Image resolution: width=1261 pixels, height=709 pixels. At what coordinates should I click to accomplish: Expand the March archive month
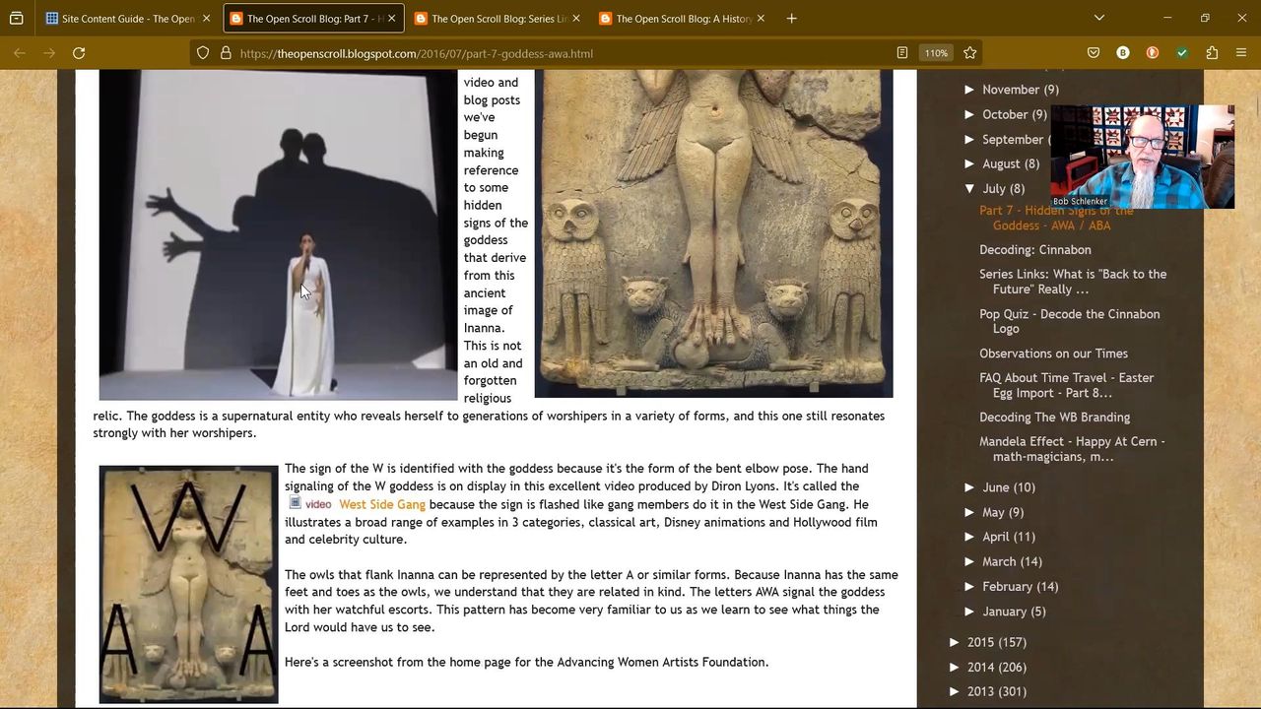pyautogui.click(x=970, y=561)
